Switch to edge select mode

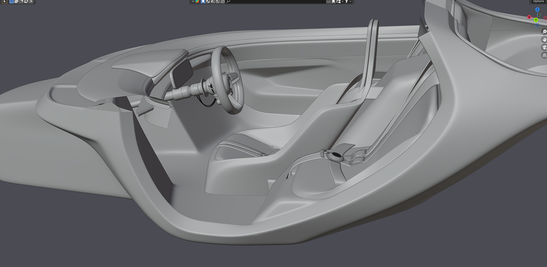(16, 2)
